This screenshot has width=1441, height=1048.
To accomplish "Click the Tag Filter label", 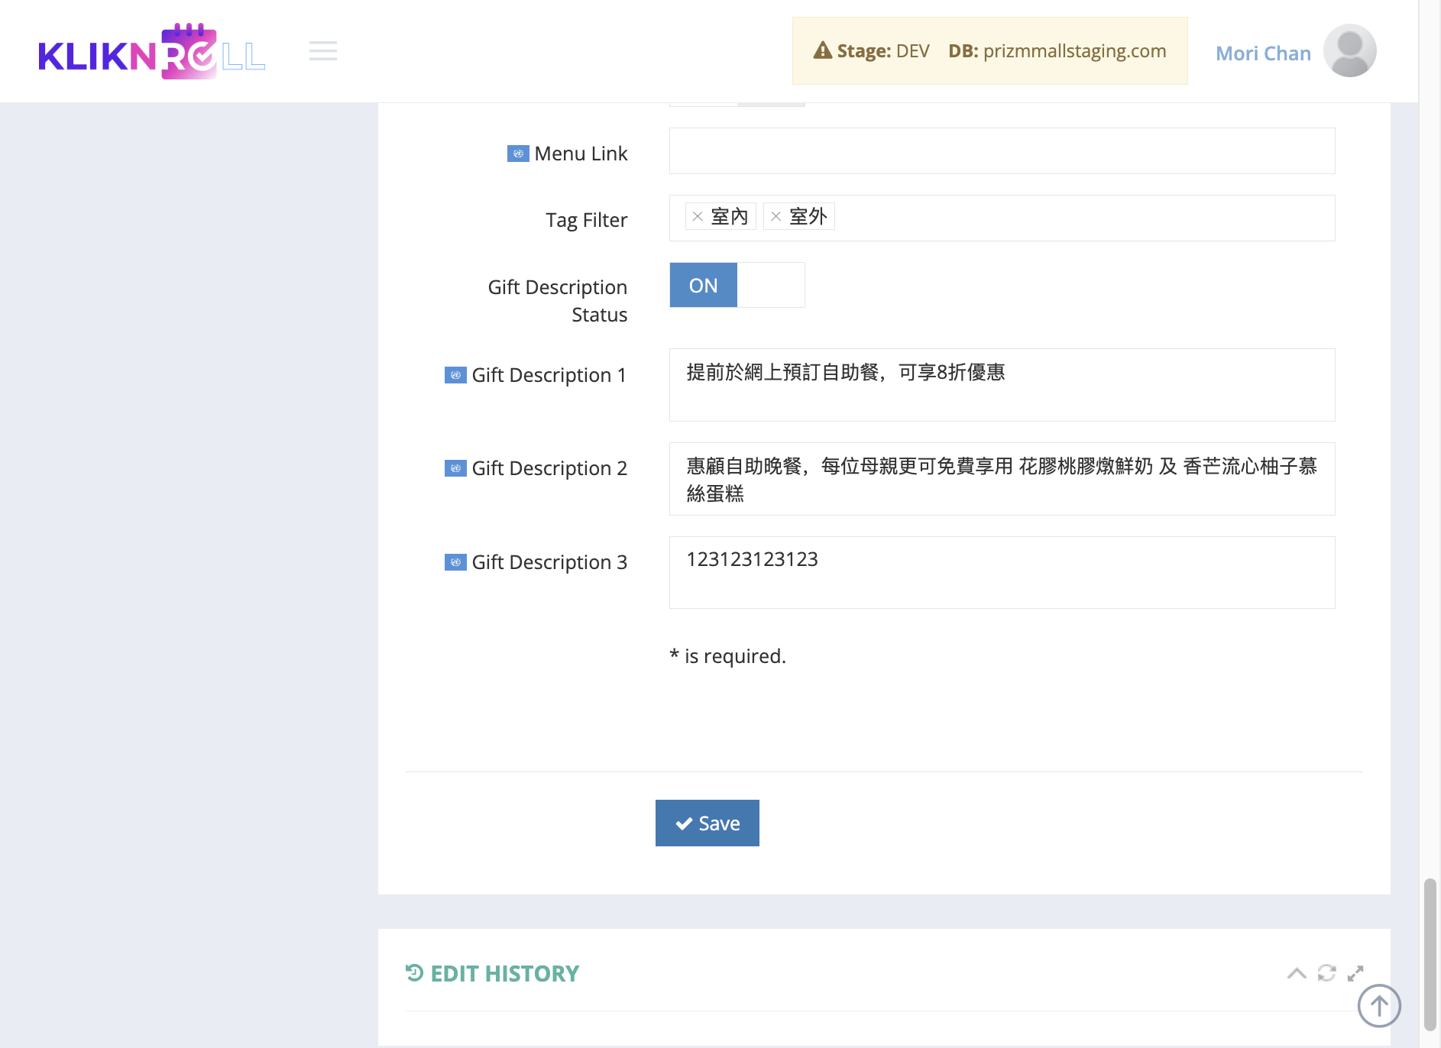I will (x=587, y=220).
